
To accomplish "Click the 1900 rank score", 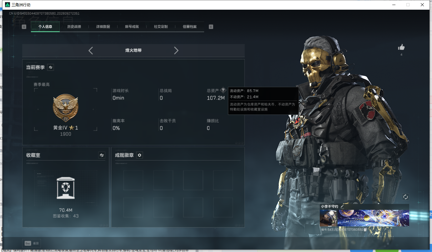I will click(66, 134).
